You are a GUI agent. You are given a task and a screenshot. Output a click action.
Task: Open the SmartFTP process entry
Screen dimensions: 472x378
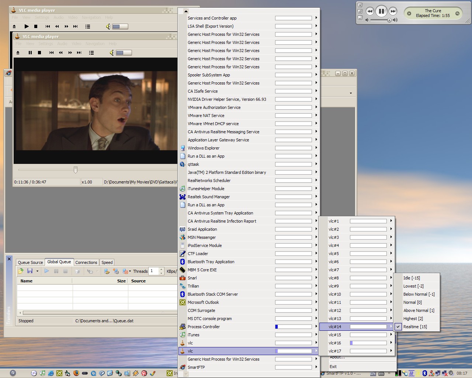[249, 367]
